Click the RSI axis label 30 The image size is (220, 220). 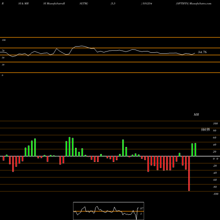[3, 65]
